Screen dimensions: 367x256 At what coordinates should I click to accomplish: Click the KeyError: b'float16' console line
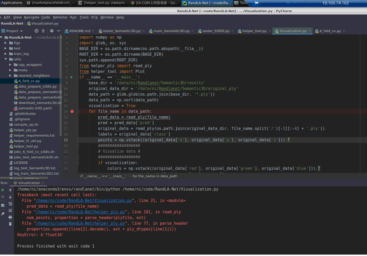point(40,235)
